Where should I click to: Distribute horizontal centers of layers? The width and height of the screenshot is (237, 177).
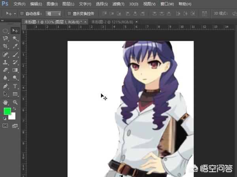coord(186,14)
